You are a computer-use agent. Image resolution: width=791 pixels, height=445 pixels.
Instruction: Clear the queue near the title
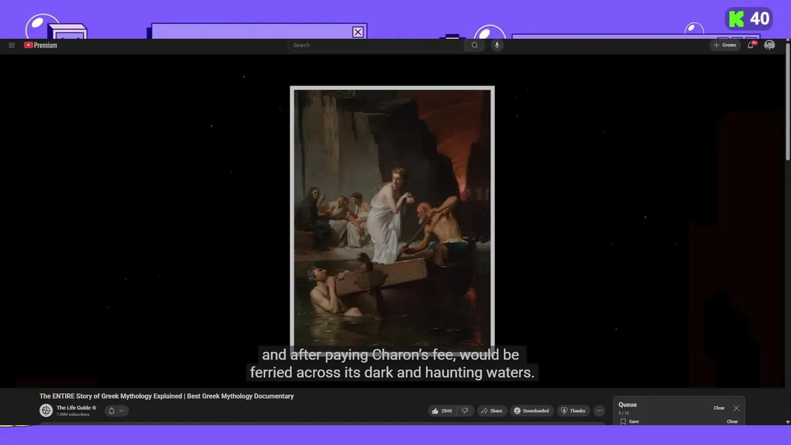click(719, 408)
